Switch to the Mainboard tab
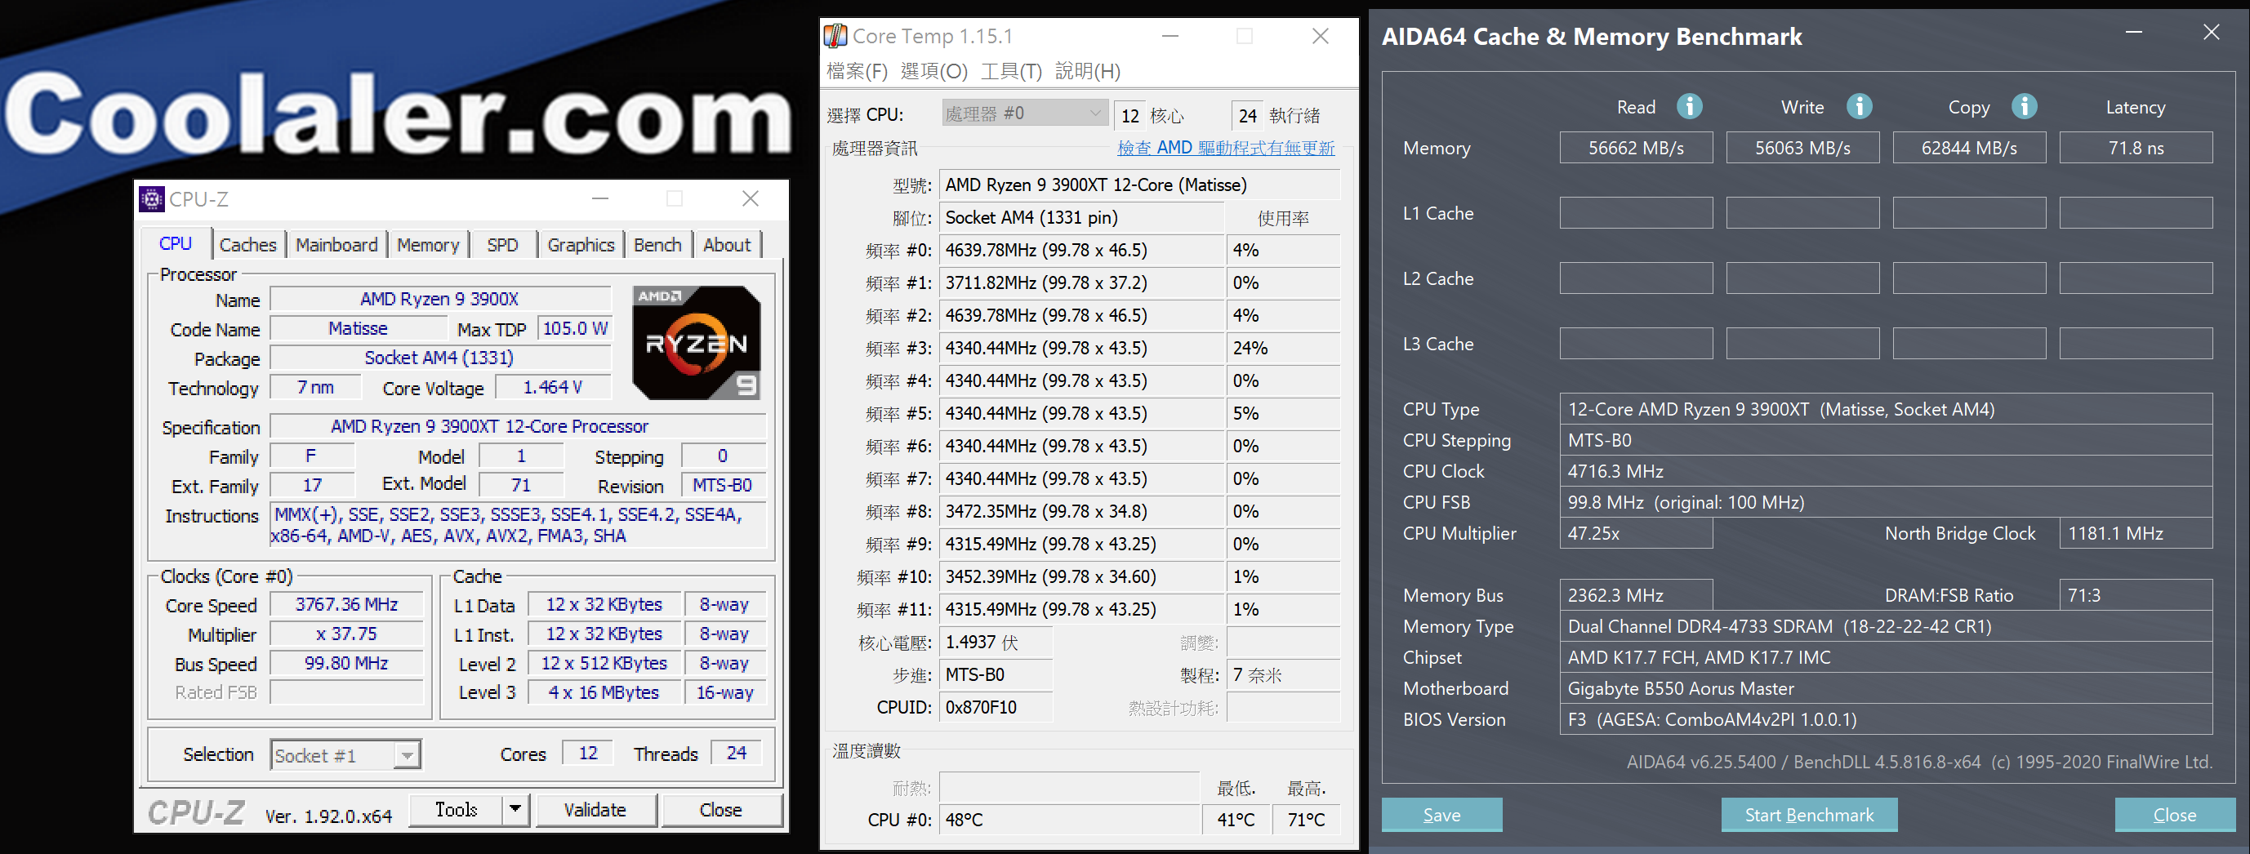2250x854 pixels. pos(336,244)
